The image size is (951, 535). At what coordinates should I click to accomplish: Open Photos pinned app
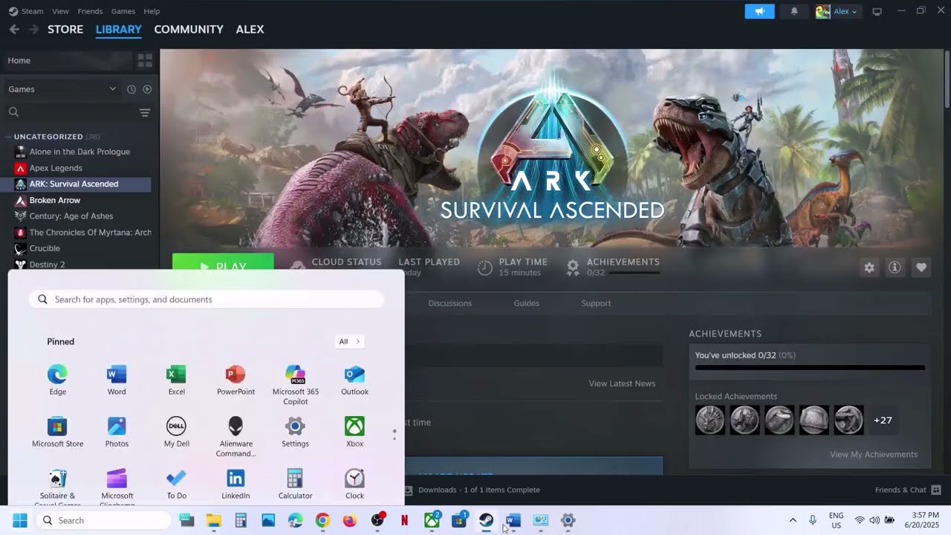(117, 432)
